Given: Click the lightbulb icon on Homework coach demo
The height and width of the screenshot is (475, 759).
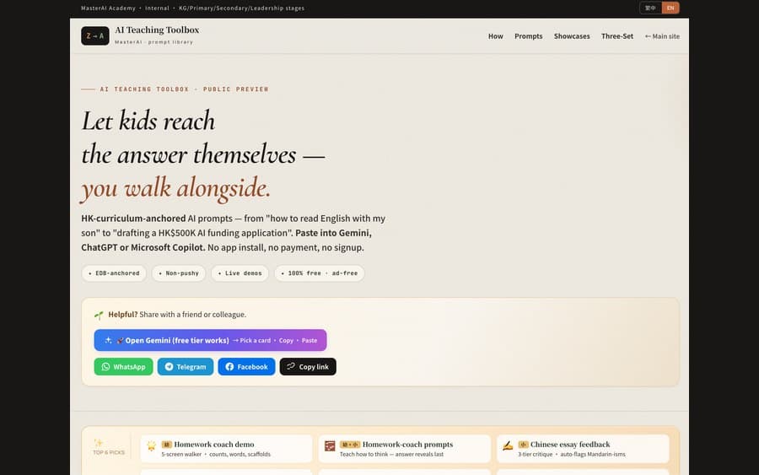Looking at the screenshot, I should coord(152,446).
